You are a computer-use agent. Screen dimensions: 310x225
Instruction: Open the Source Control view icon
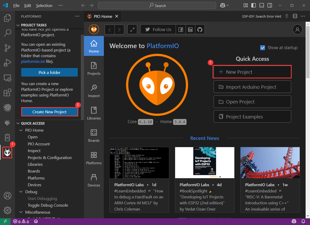[7, 48]
